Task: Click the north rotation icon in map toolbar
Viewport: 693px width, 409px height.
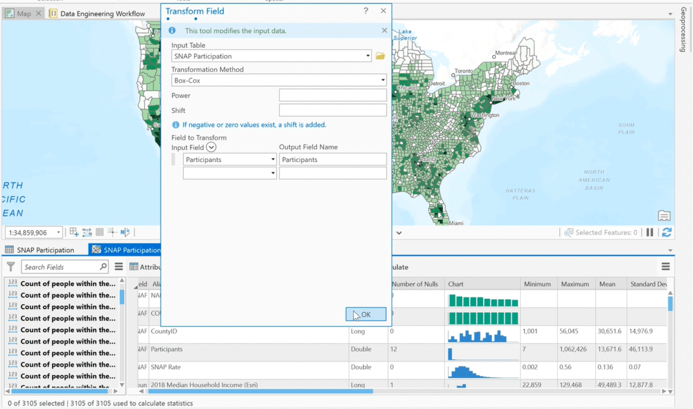Action: click(125, 232)
